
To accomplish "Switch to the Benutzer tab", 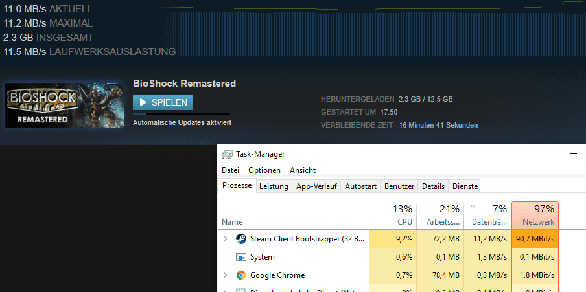I will click(399, 186).
